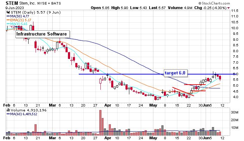Click the 'target 6.0' annotation label
This screenshot has width=244, height=141.
point(176,73)
